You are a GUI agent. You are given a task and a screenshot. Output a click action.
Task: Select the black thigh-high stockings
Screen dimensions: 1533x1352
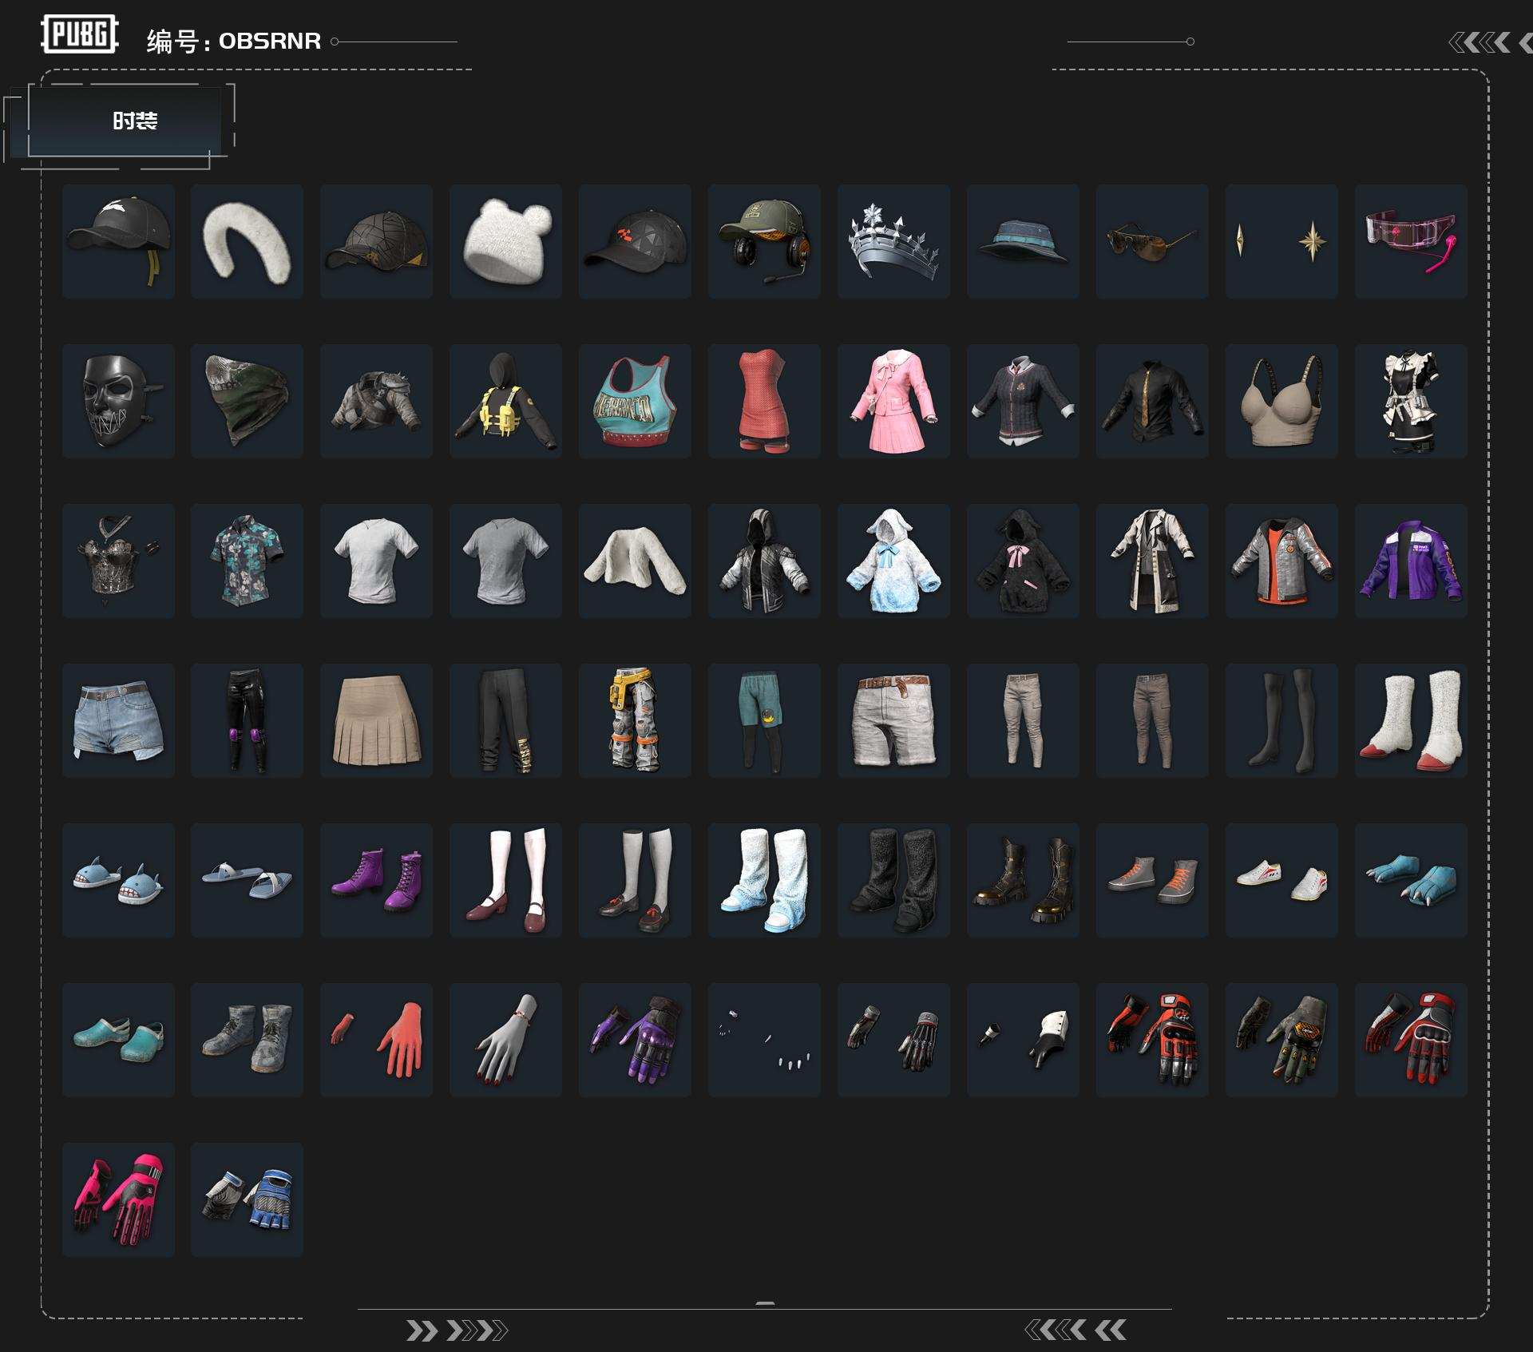coord(1281,720)
